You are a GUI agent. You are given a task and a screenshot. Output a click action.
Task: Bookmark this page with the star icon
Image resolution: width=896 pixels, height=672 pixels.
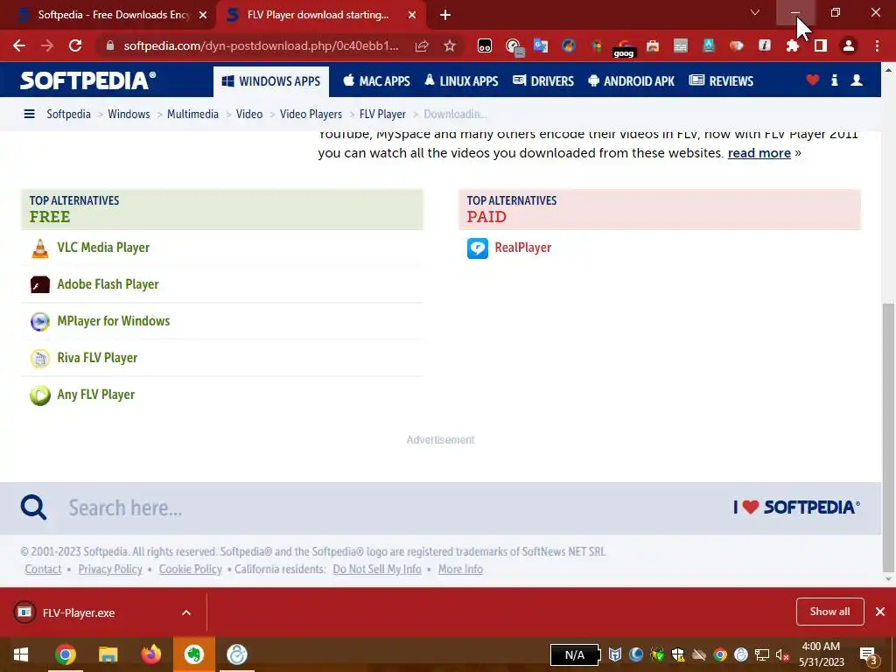450,45
